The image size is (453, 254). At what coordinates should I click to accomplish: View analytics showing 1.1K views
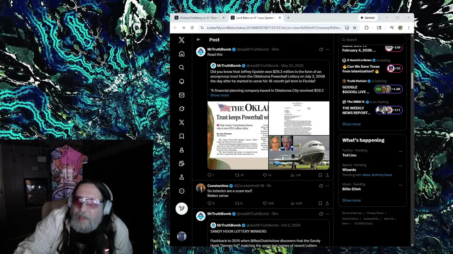coord(296,175)
